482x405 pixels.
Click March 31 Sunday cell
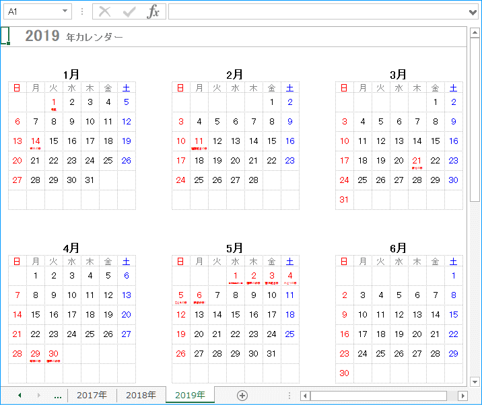344,200
